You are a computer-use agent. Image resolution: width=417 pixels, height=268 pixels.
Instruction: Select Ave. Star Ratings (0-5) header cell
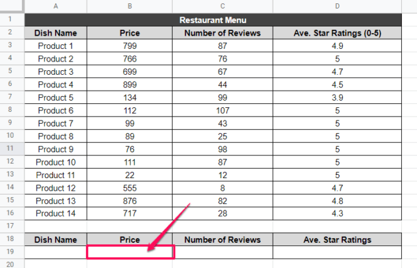click(337, 32)
